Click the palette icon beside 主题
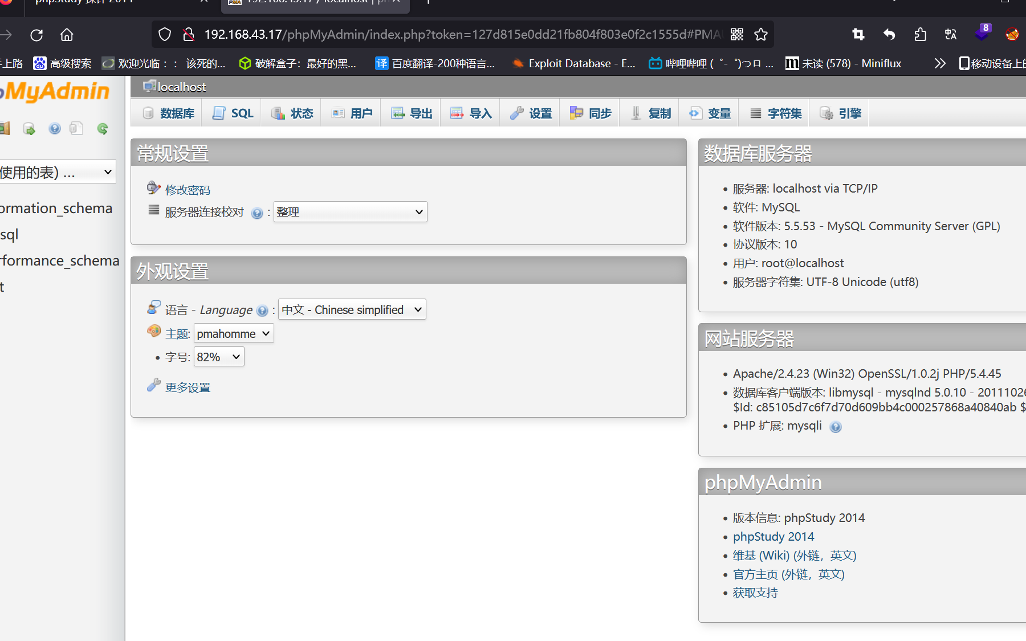The width and height of the screenshot is (1026, 641). click(154, 331)
